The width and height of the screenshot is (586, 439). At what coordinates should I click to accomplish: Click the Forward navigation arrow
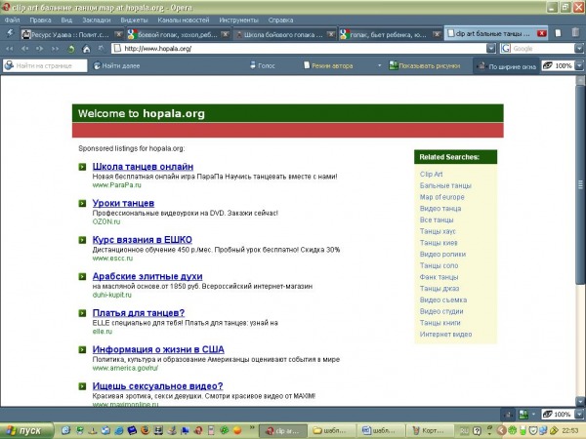click(36, 47)
